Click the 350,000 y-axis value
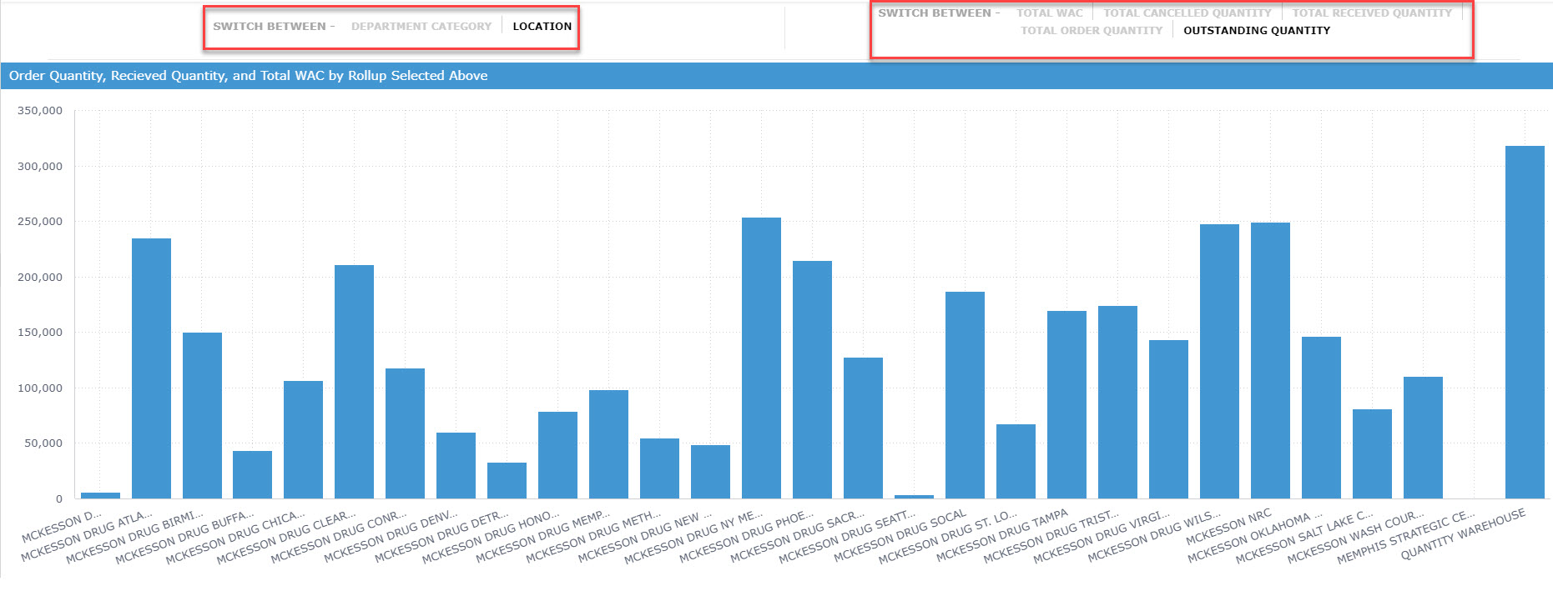 point(40,111)
